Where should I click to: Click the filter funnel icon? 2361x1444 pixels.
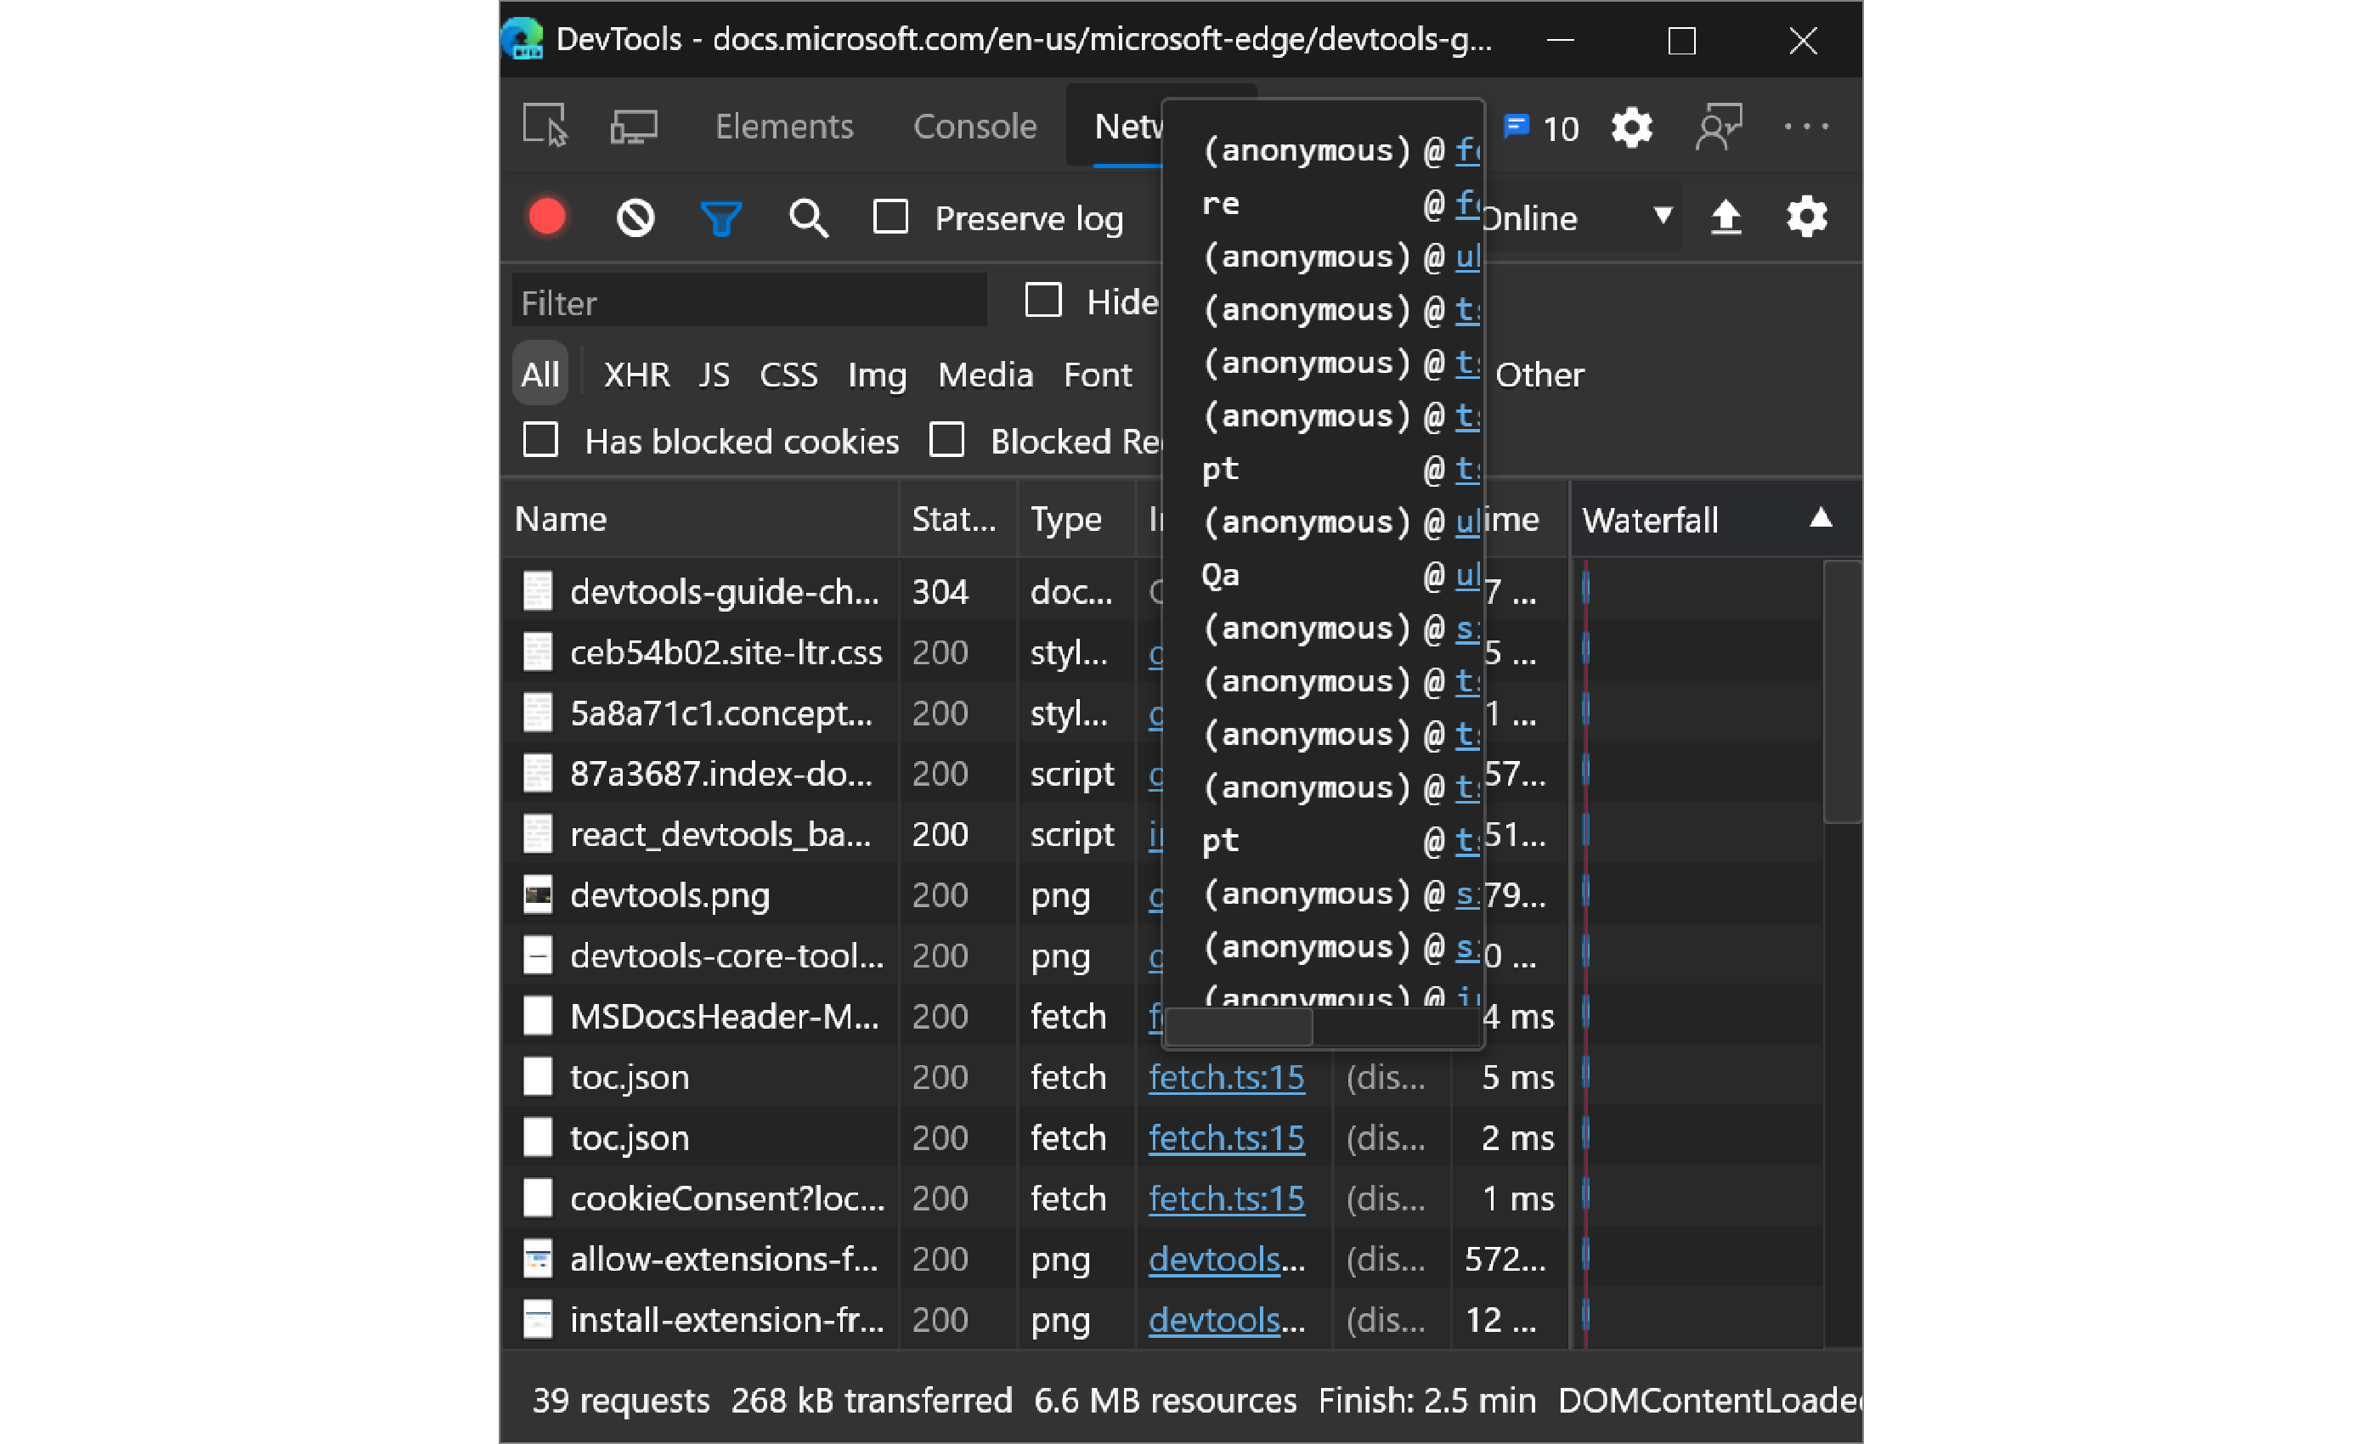pyautogui.click(x=722, y=217)
